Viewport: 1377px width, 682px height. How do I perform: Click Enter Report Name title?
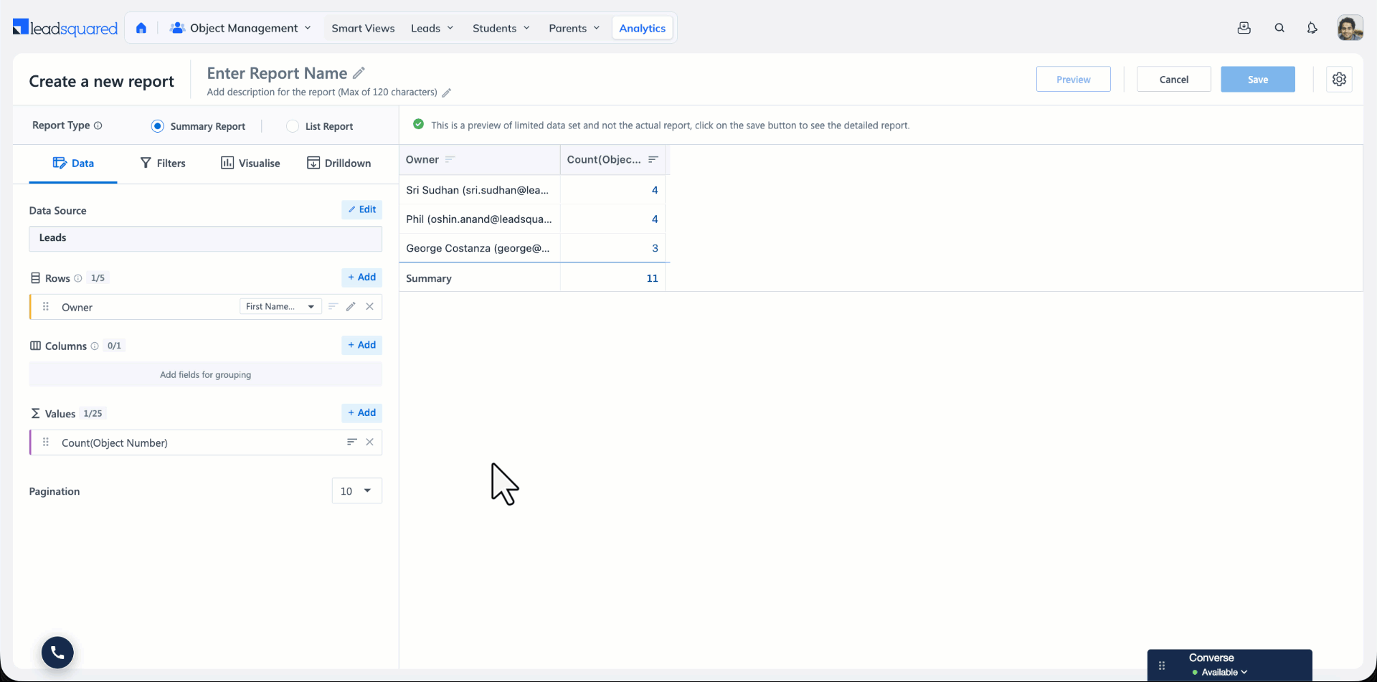(277, 73)
